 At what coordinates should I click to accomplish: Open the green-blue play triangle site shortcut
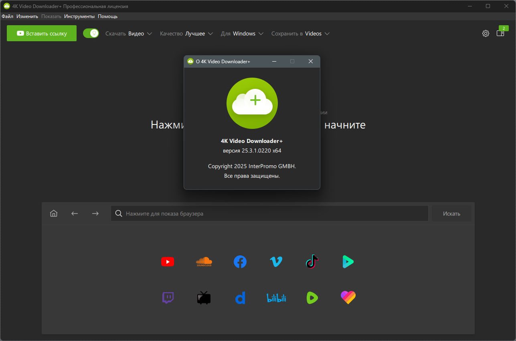point(348,262)
